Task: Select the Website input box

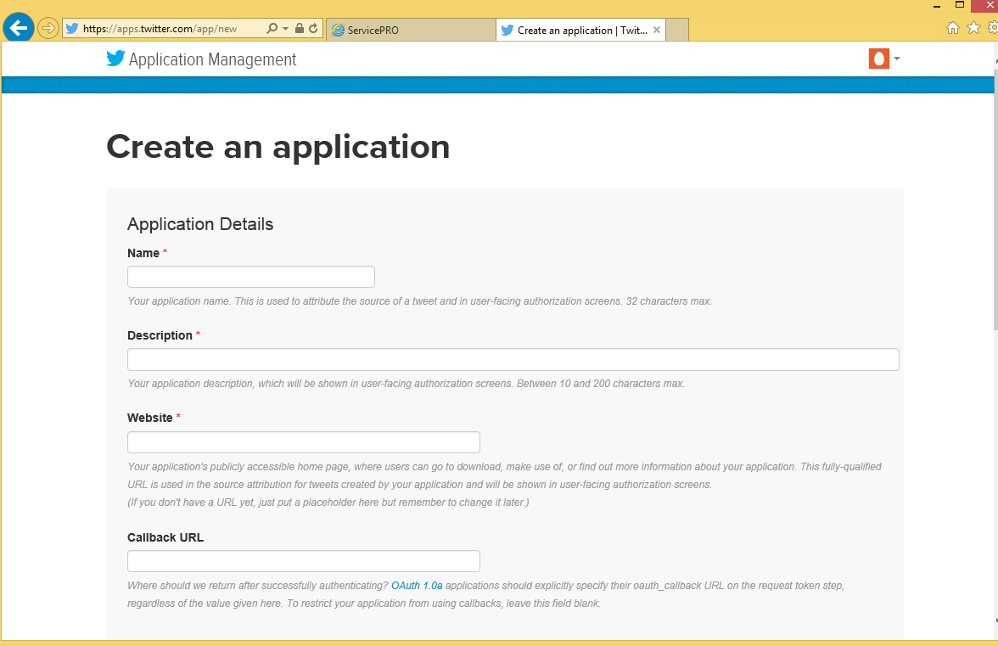Action: click(x=303, y=442)
